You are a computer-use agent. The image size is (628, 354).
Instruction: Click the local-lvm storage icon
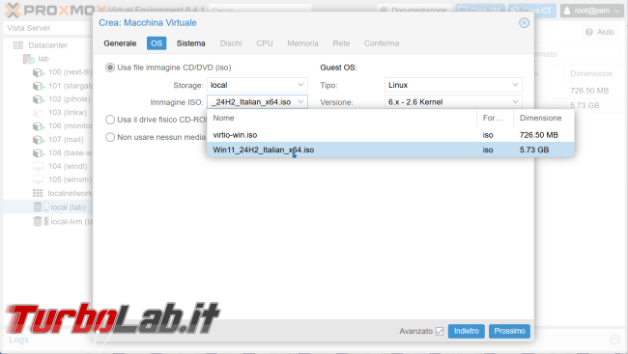(x=41, y=221)
